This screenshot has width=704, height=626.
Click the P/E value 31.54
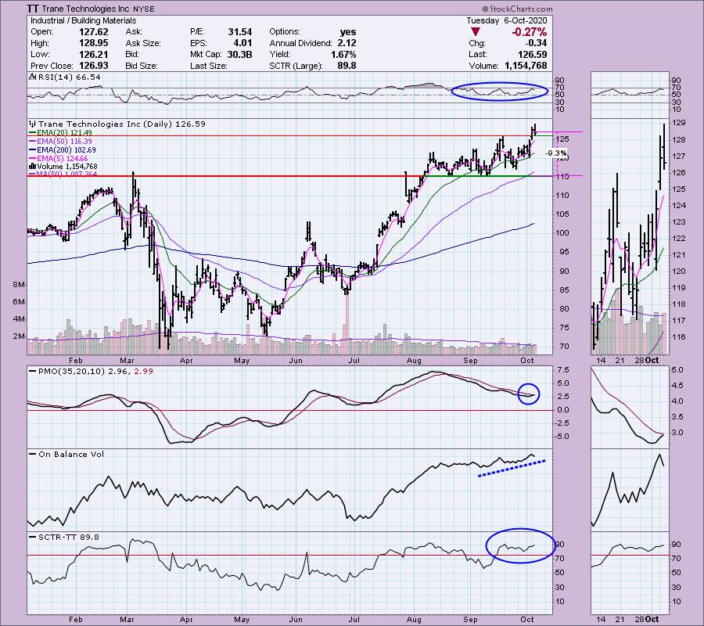click(x=240, y=32)
